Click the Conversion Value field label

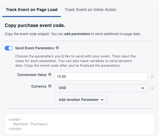pyautogui.click(x=32, y=75)
